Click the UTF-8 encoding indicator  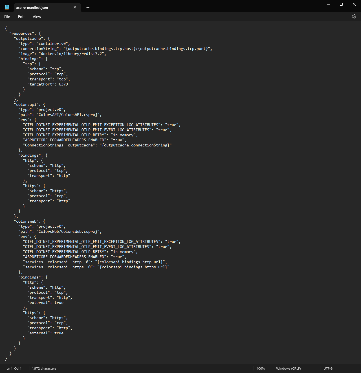coord(328,368)
